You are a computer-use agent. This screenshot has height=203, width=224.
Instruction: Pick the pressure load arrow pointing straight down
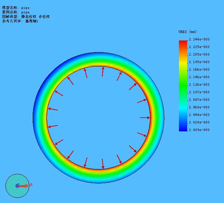coord(103,164)
